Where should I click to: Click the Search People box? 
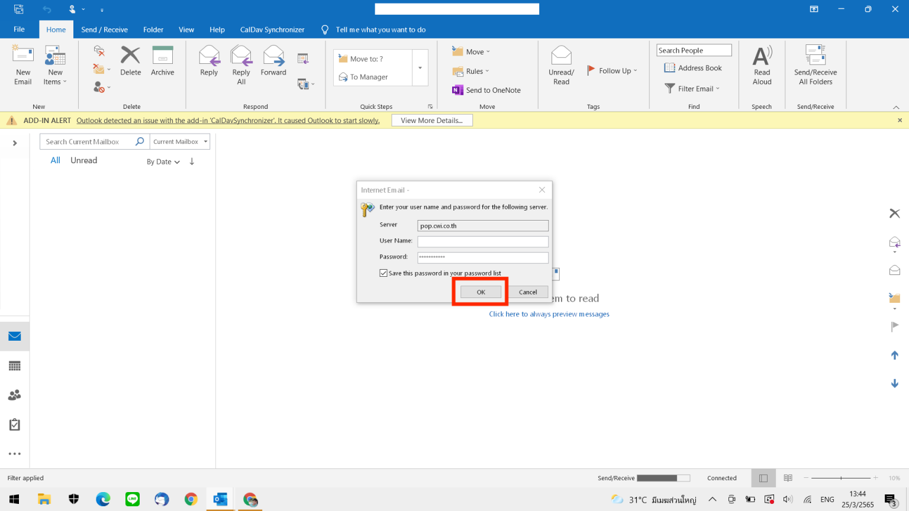pos(694,51)
